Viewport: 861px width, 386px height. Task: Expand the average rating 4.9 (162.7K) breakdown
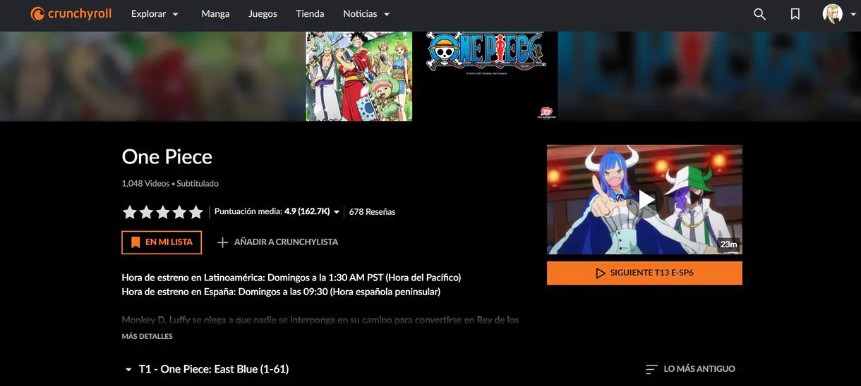277,211
